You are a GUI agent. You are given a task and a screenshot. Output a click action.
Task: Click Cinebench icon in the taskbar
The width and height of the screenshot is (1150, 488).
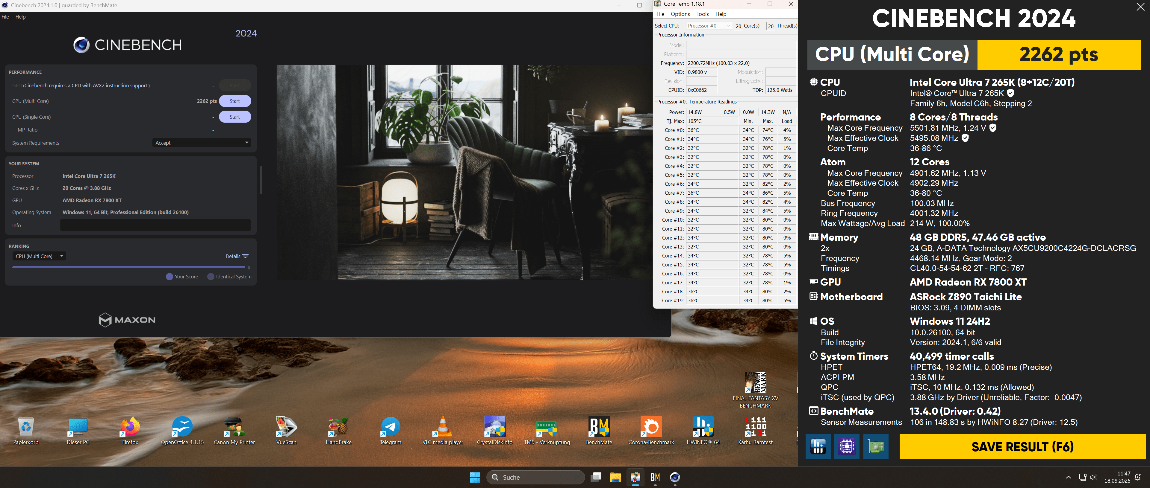point(674,477)
